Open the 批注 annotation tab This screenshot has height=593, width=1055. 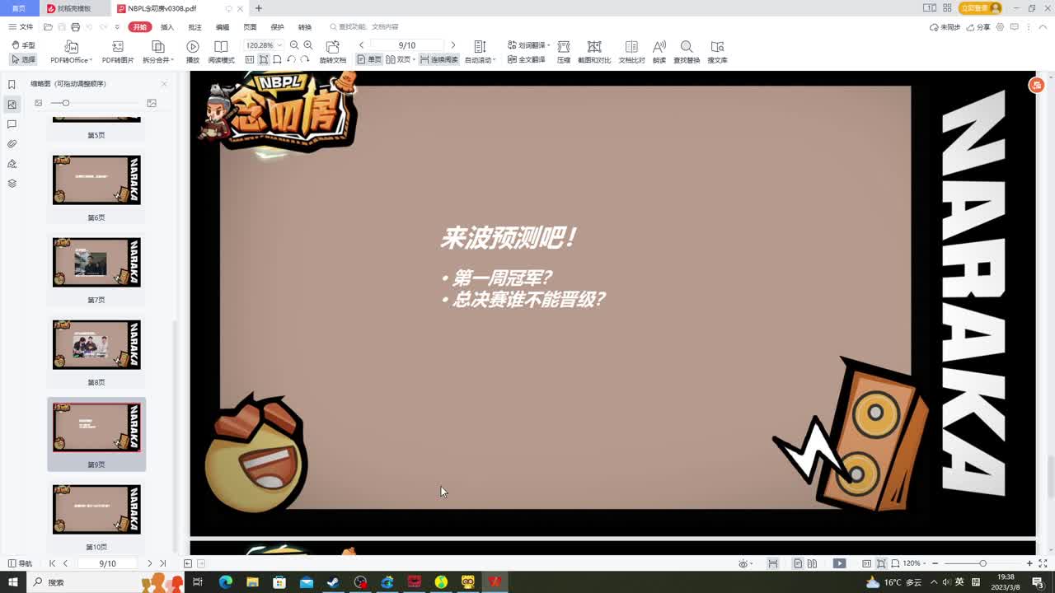[x=194, y=26]
